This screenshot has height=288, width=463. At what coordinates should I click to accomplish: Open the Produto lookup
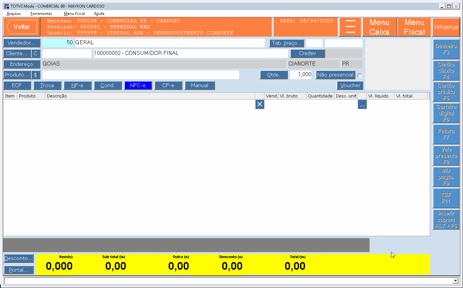coord(17,75)
